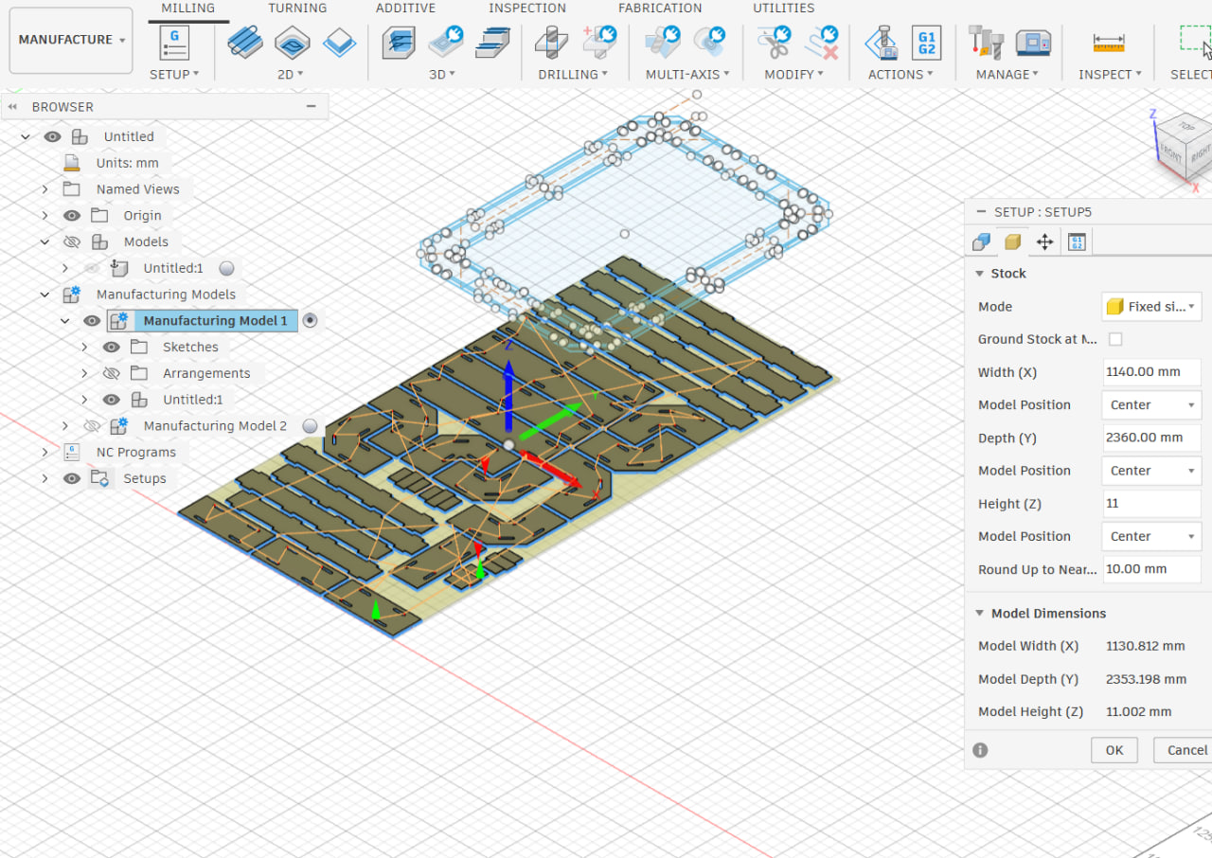Select the 2D Pocket tool icon
This screenshot has width=1212, height=858.
tap(293, 43)
